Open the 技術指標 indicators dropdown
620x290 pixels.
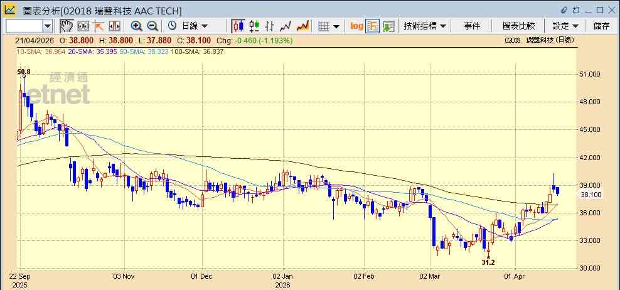pyautogui.click(x=425, y=26)
